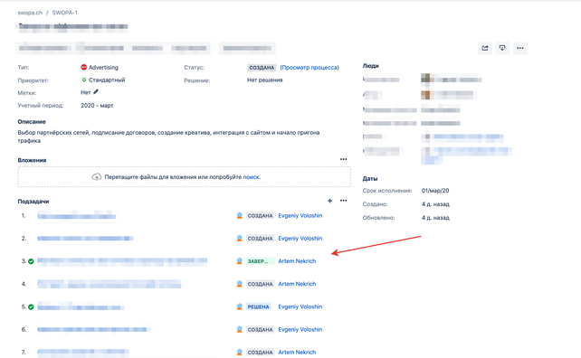Click the Обновлено value 4 д. назад

coord(435,218)
